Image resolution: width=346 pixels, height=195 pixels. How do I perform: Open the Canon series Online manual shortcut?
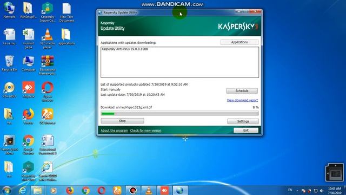click(48, 171)
